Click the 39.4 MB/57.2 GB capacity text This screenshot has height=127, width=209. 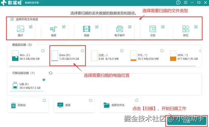point(30,88)
